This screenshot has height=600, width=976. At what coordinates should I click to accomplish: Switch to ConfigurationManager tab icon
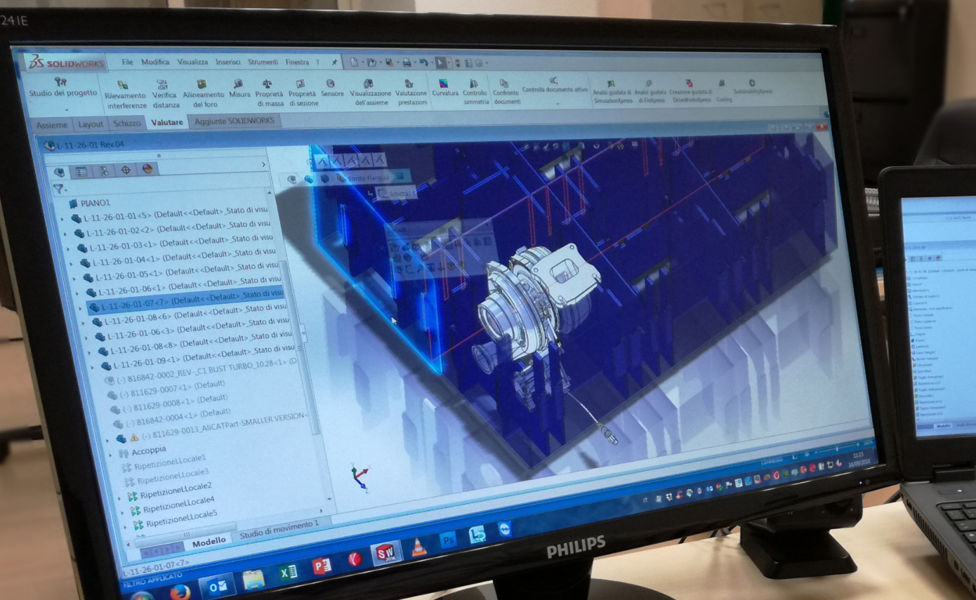[x=104, y=171]
